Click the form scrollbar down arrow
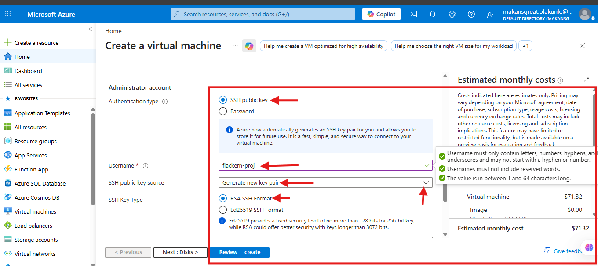Image resolution: width=598 pixels, height=266 pixels. pyautogui.click(x=445, y=234)
